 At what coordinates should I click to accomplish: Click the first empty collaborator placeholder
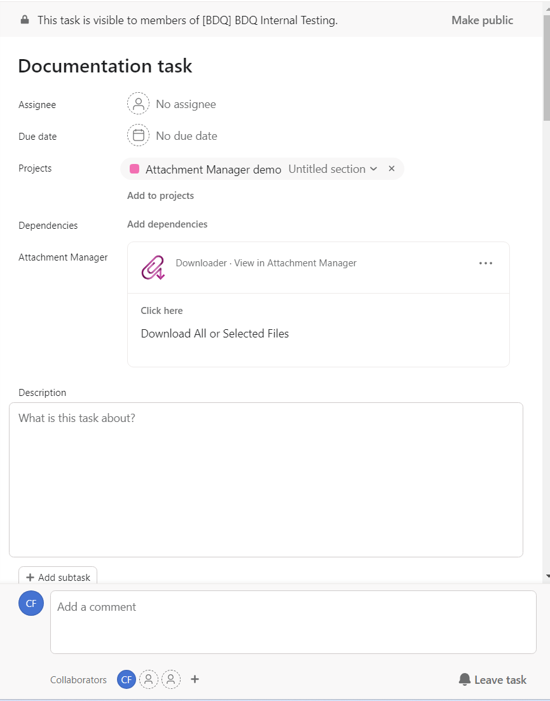point(149,679)
